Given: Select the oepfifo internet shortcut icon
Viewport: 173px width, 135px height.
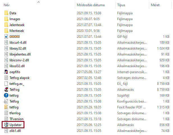Looking at the screenshot, I should (6, 72).
